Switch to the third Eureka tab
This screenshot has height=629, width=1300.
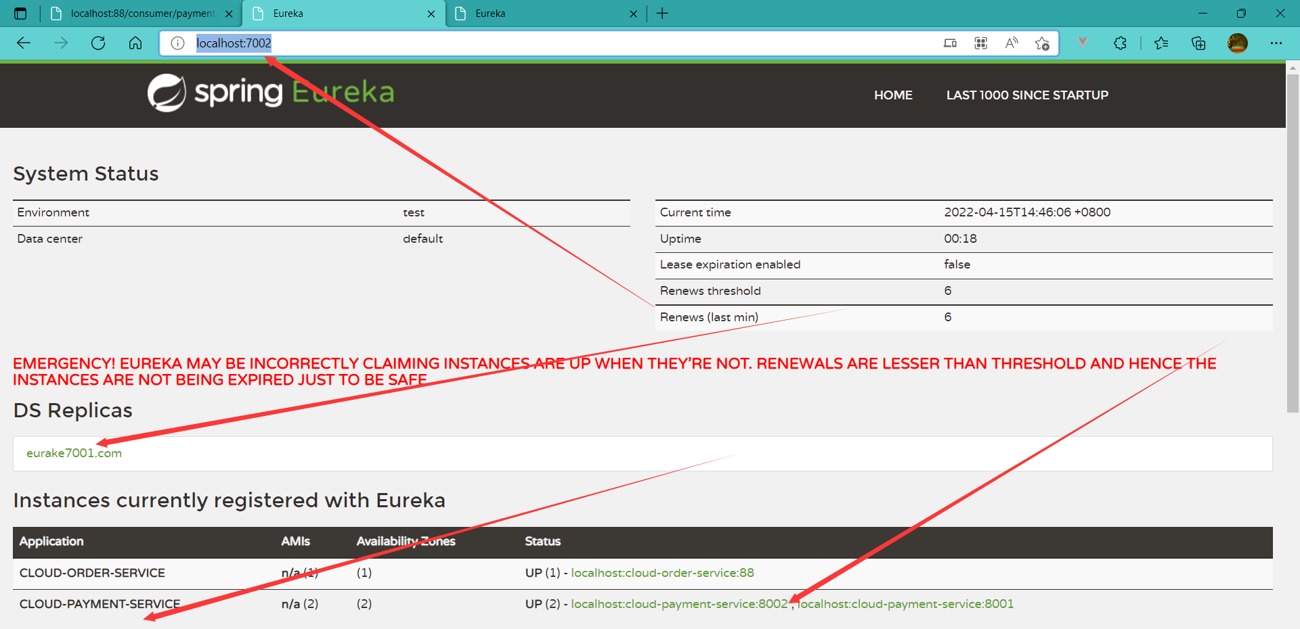[x=546, y=14]
